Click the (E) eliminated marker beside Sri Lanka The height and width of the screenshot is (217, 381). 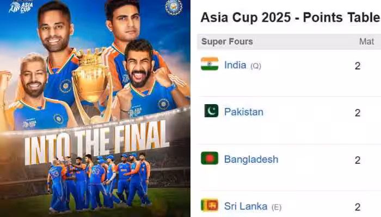[276, 207]
